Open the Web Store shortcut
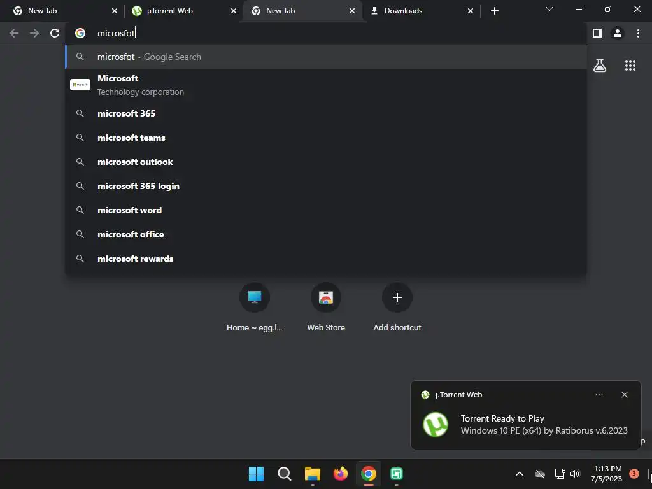Image resolution: width=652 pixels, height=489 pixels. pos(326,308)
